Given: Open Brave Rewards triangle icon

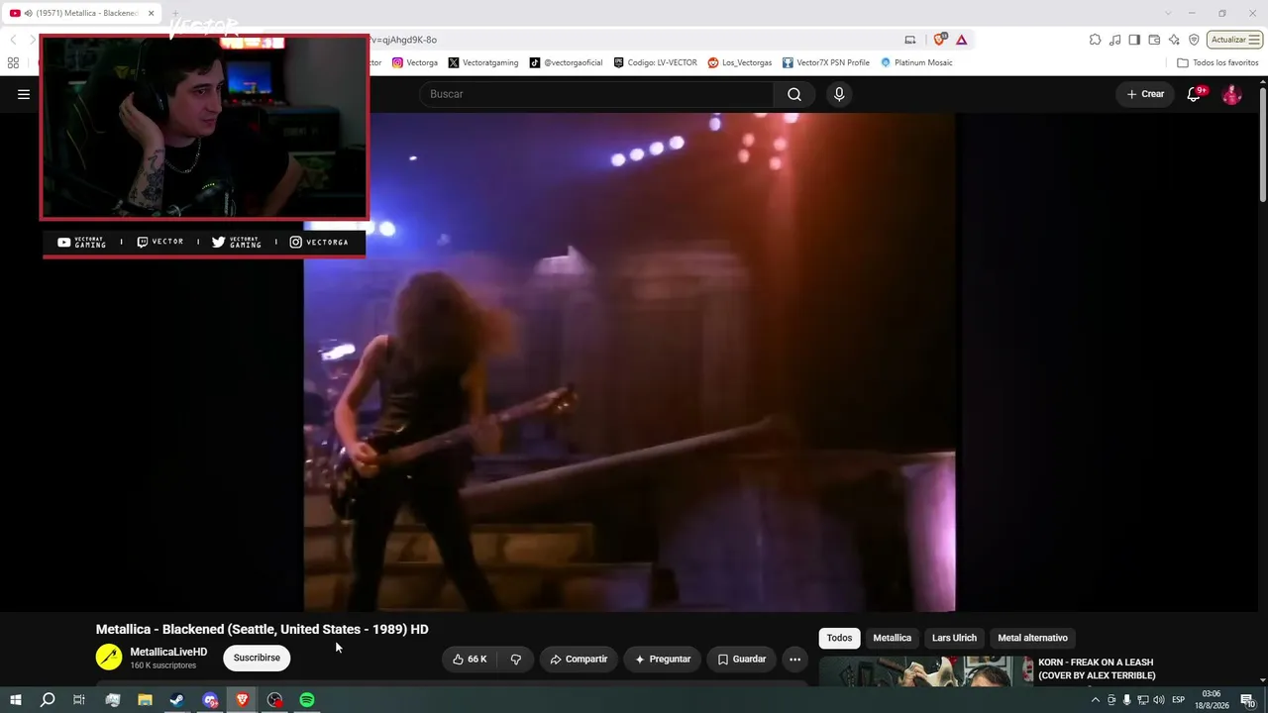Looking at the screenshot, I should (961, 40).
